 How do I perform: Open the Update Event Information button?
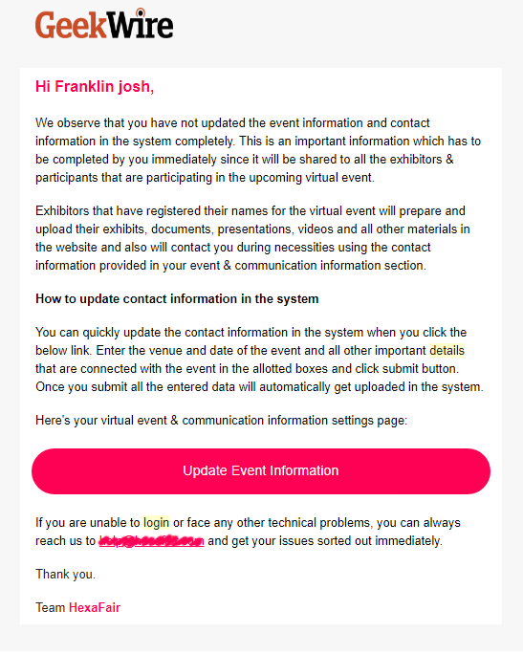click(x=261, y=471)
